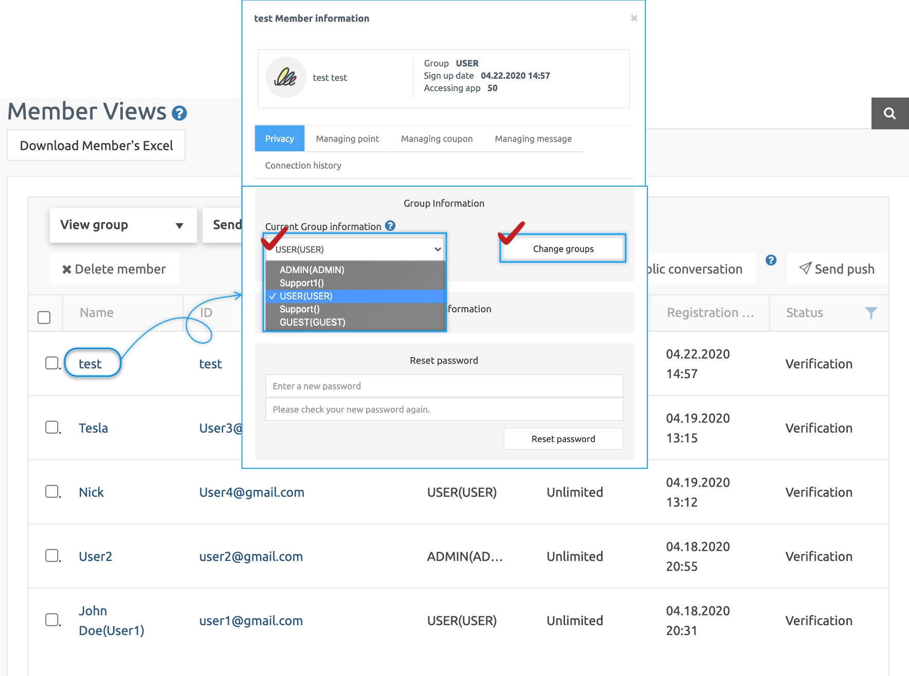Toggle the select-all members checkbox

[x=44, y=317]
